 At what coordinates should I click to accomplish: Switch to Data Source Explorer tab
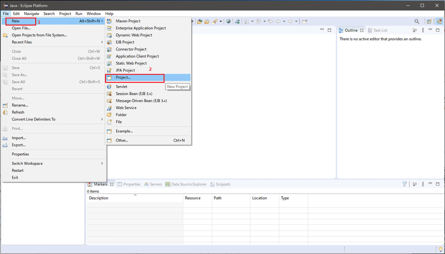tap(186, 184)
